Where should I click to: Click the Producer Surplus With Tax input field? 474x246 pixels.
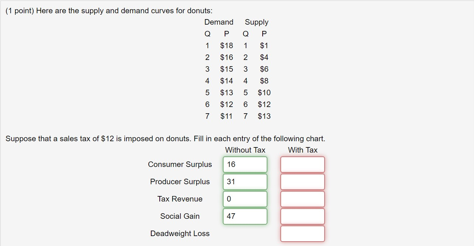point(302,182)
